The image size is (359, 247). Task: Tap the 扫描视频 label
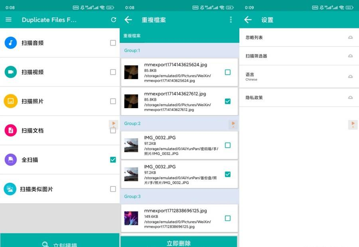click(33, 72)
